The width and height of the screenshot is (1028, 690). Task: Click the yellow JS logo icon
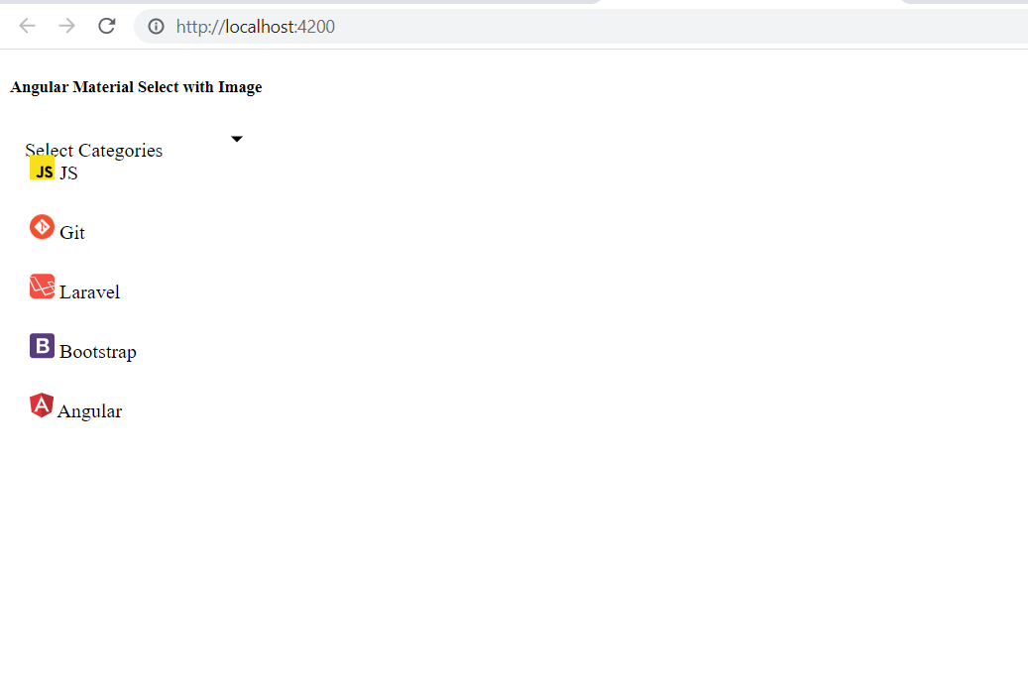(42, 168)
